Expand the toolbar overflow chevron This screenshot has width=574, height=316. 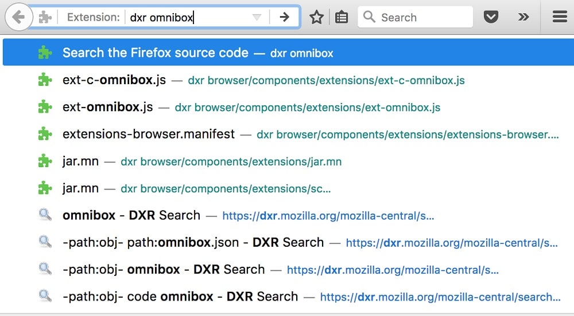tap(523, 17)
